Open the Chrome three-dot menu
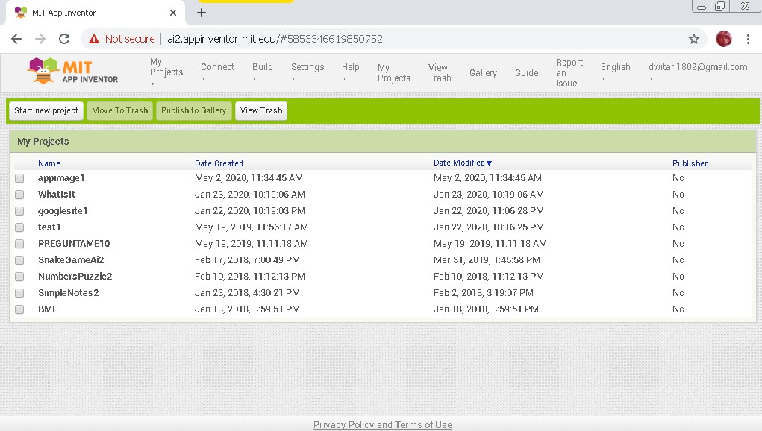This screenshot has width=762, height=431. (x=748, y=39)
